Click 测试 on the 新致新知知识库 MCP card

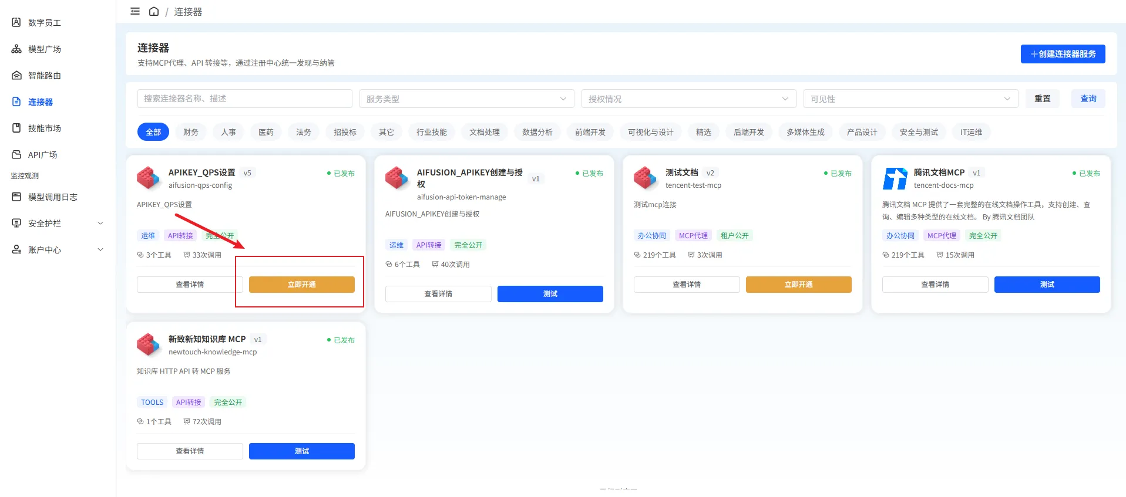tap(302, 451)
